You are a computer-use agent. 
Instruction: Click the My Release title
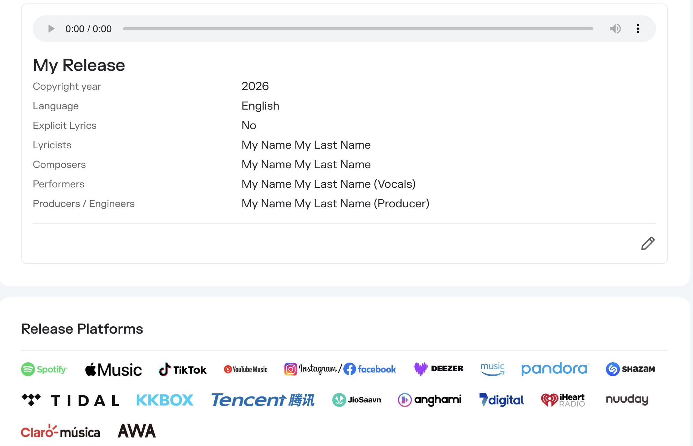(79, 65)
